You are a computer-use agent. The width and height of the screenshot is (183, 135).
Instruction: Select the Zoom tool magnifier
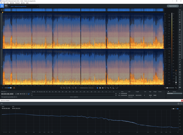click(x=73, y=88)
